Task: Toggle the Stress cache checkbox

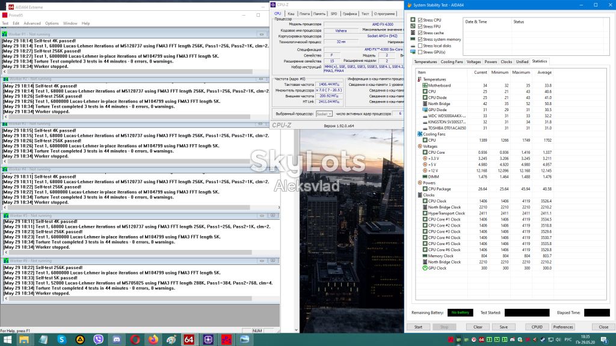Action: click(x=420, y=33)
